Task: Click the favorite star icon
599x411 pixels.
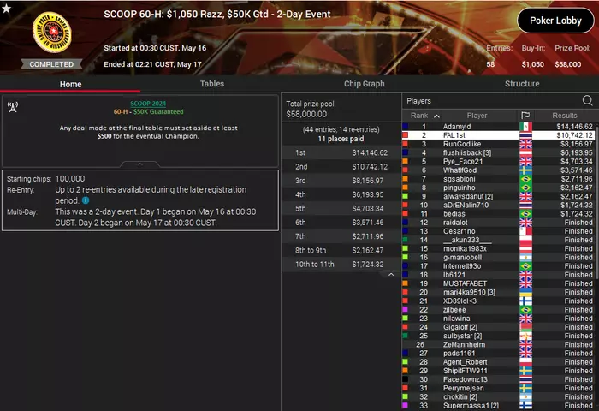Action: [7, 8]
